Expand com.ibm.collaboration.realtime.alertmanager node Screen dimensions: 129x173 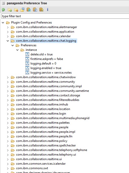pos(8,27)
